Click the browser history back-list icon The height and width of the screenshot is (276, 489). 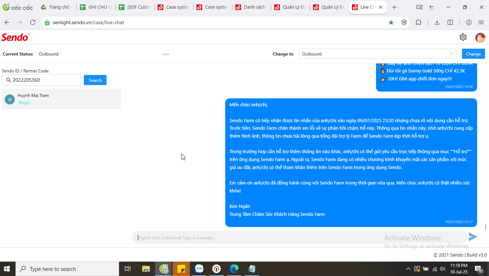tap(432, 7)
